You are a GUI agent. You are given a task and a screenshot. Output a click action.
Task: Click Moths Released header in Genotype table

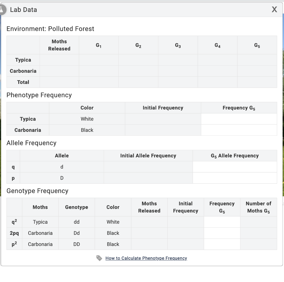pyautogui.click(x=149, y=207)
